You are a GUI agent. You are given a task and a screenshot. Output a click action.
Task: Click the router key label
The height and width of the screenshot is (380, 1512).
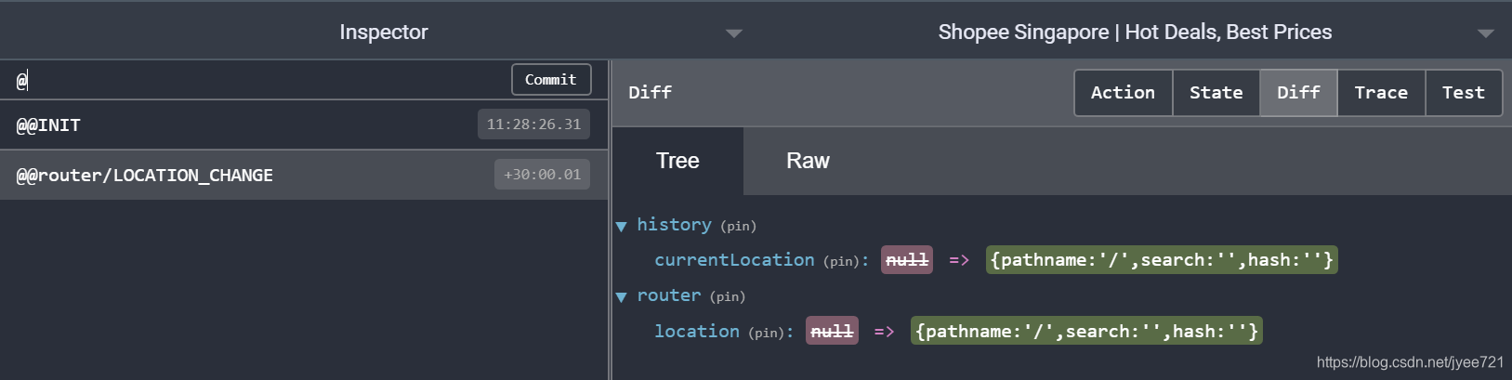coord(669,295)
